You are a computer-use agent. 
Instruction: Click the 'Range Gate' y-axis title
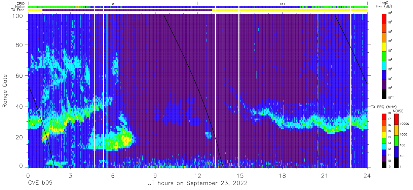coord(5,91)
